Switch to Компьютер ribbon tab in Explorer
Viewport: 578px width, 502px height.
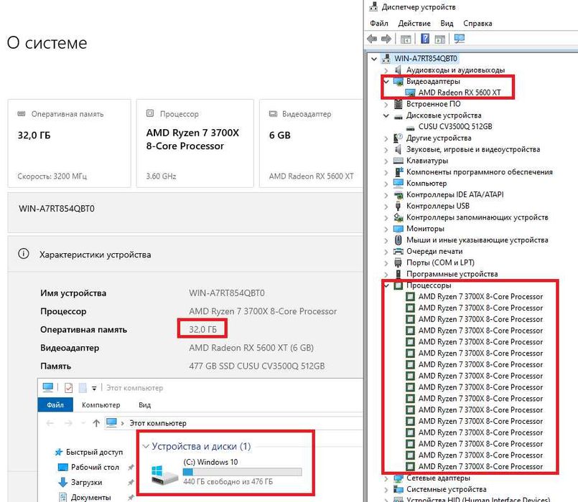101,404
